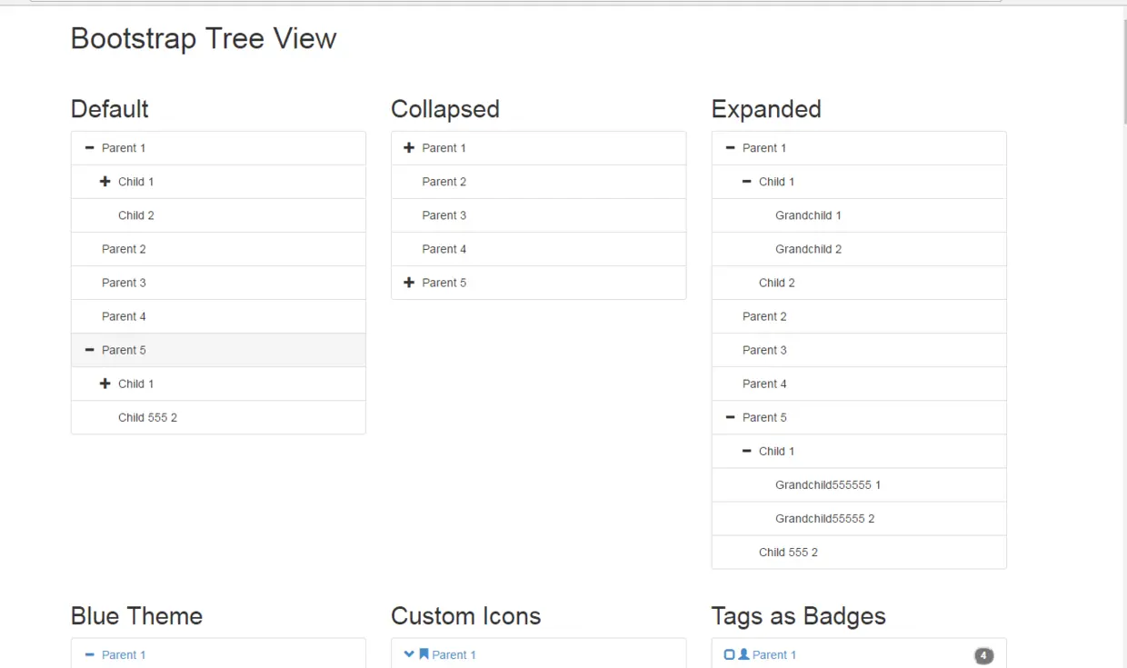The height and width of the screenshot is (668, 1127).
Task: Select Grandchild 2 in the Expanded tree
Action: pos(808,249)
